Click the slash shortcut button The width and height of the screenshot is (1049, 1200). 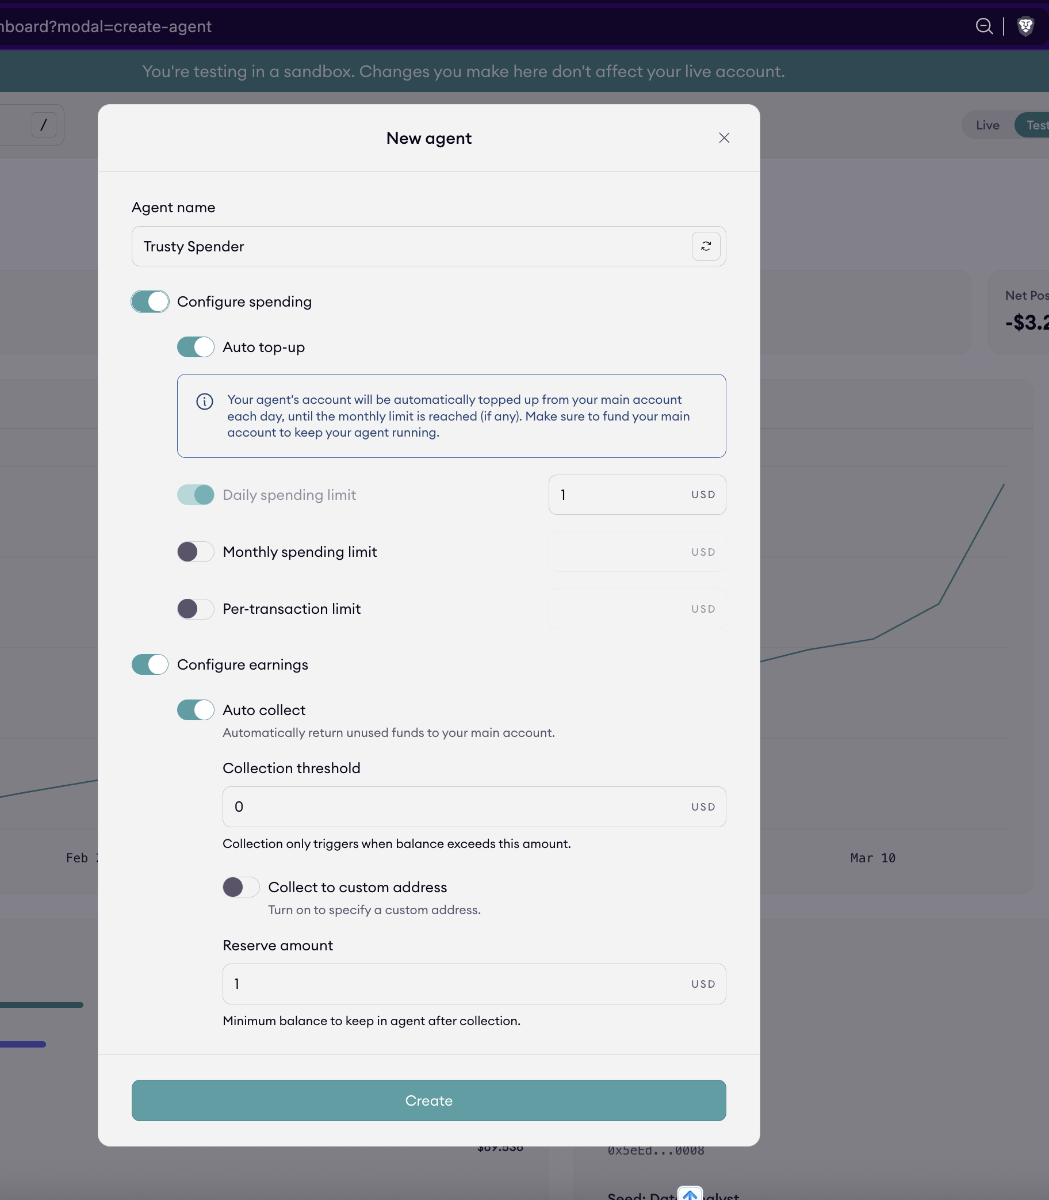click(x=43, y=125)
